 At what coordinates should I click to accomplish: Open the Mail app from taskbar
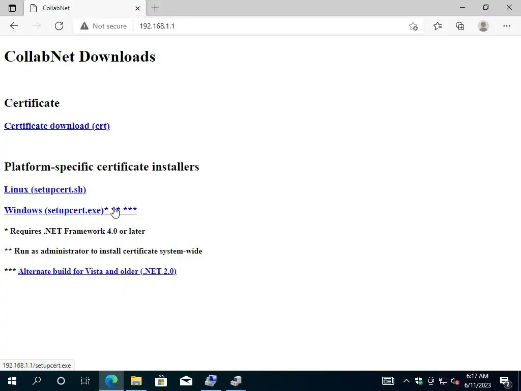pyautogui.click(x=186, y=381)
